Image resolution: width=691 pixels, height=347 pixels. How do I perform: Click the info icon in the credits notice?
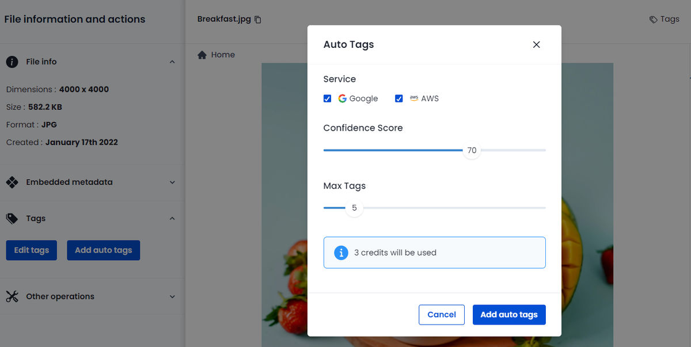(x=340, y=252)
